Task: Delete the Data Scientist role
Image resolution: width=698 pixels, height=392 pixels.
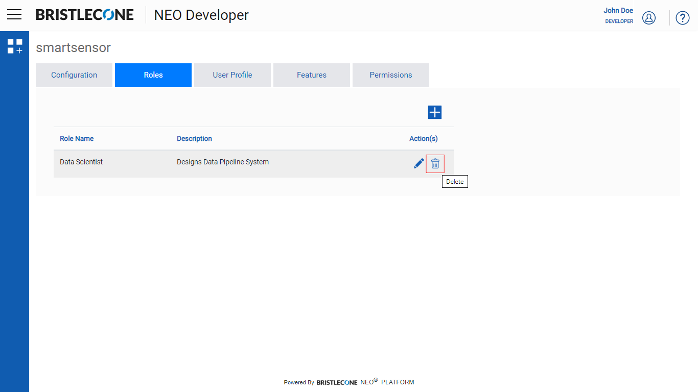Action: point(435,163)
